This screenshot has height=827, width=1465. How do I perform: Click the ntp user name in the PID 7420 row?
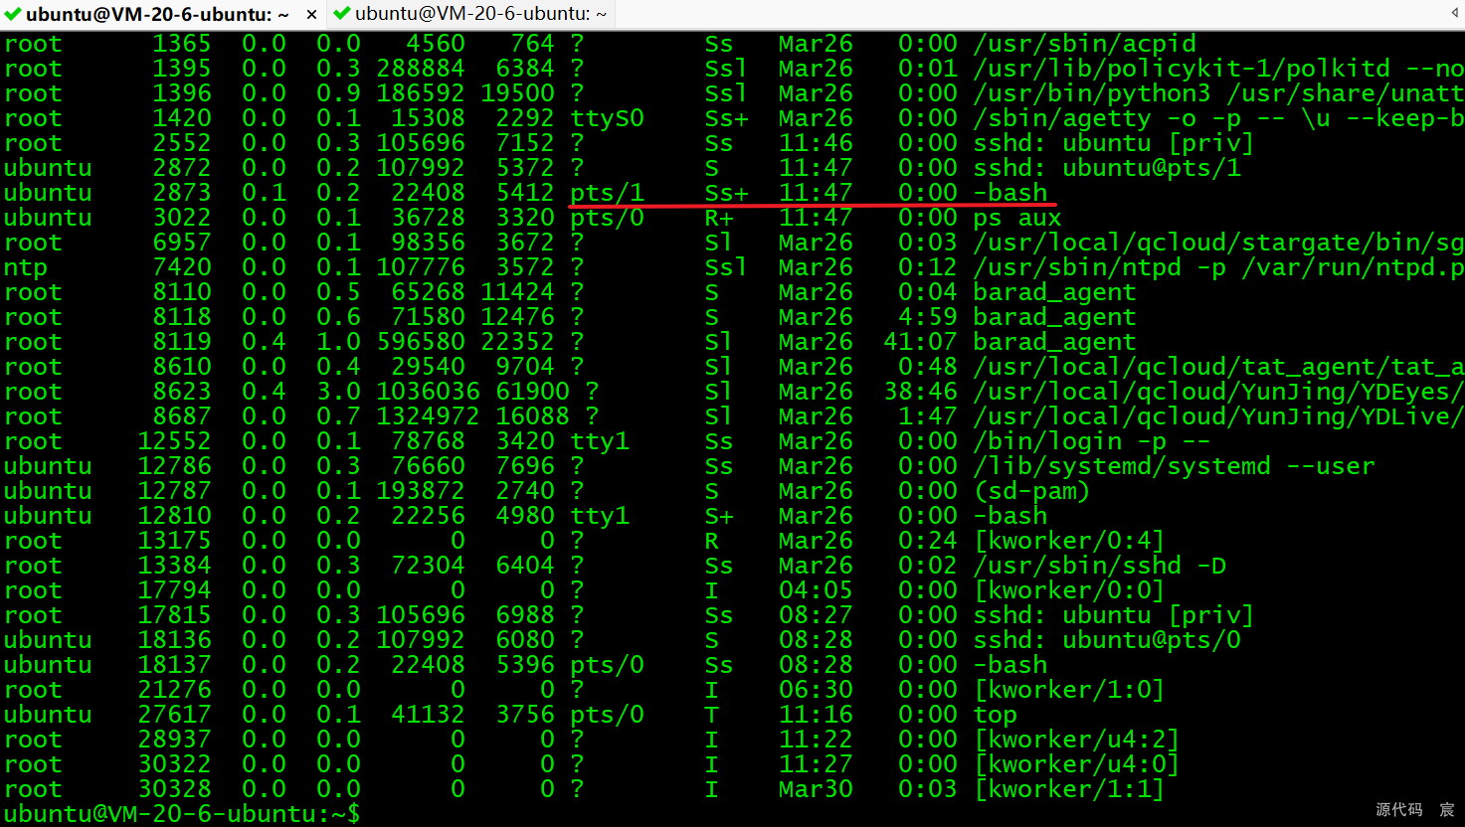(x=26, y=267)
